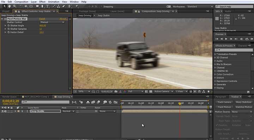
Task: Toggle Pixel Motion Blur effect fx switch
Action: (x=5, y=19)
